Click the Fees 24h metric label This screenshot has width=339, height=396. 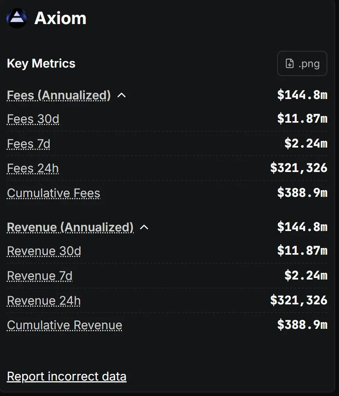[33, 168]
